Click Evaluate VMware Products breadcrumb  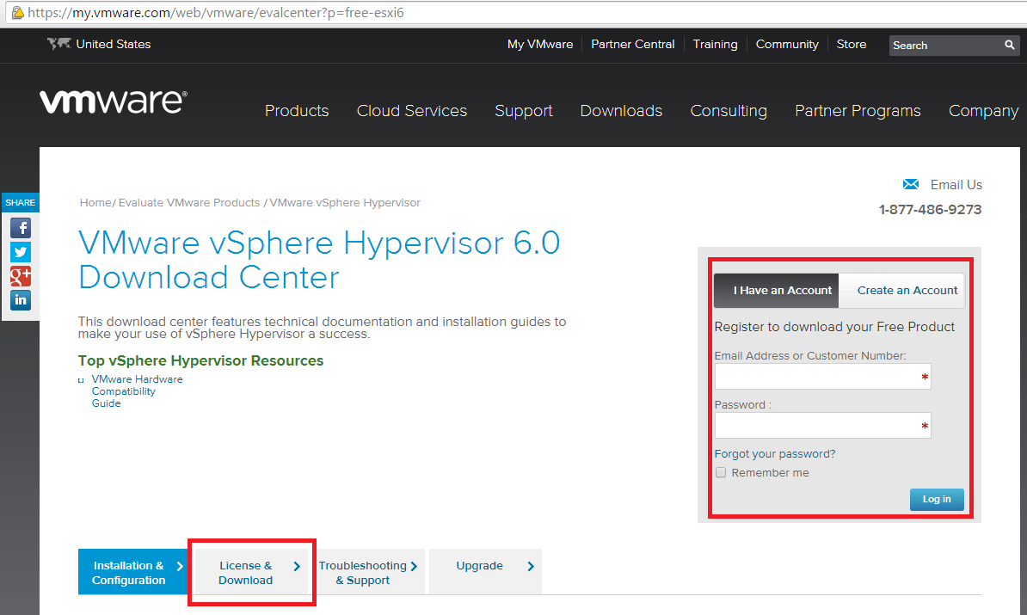pos(189,202)
